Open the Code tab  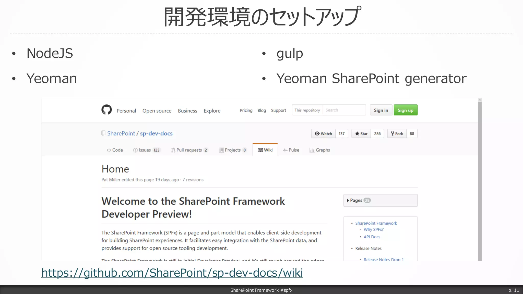click(x=115, y=150)
